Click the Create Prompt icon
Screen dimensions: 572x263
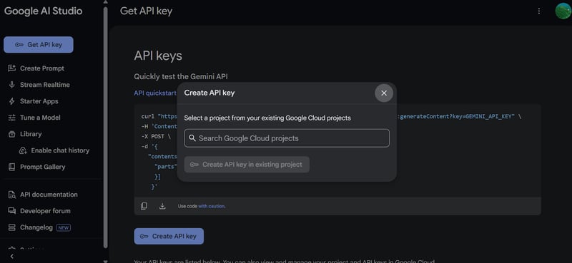[12, 68]
